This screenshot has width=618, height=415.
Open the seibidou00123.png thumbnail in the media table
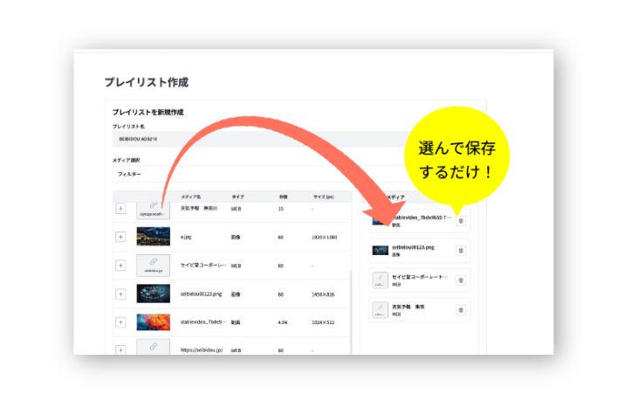(x=154, y=294)
